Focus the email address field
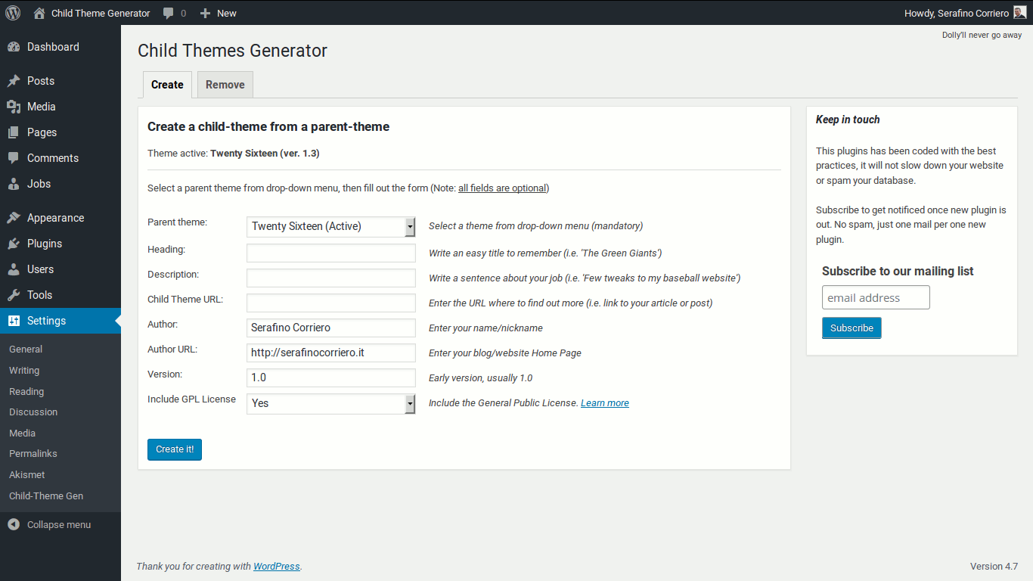Image resolution: width=1033 pixels, height=581 pixels. coord(876,297)
